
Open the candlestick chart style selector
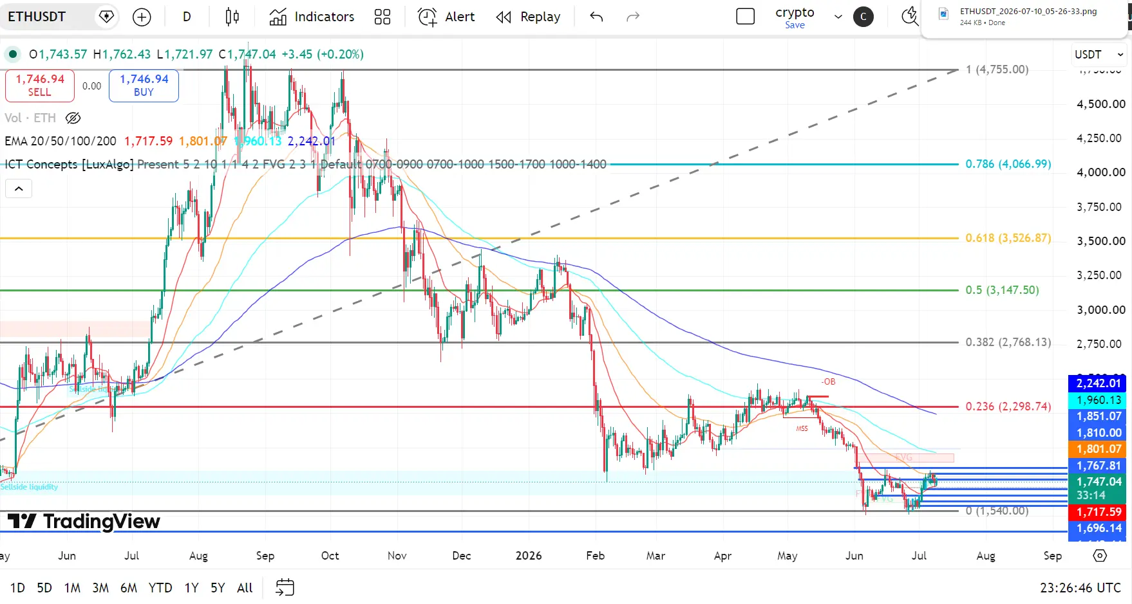point(232,17)
